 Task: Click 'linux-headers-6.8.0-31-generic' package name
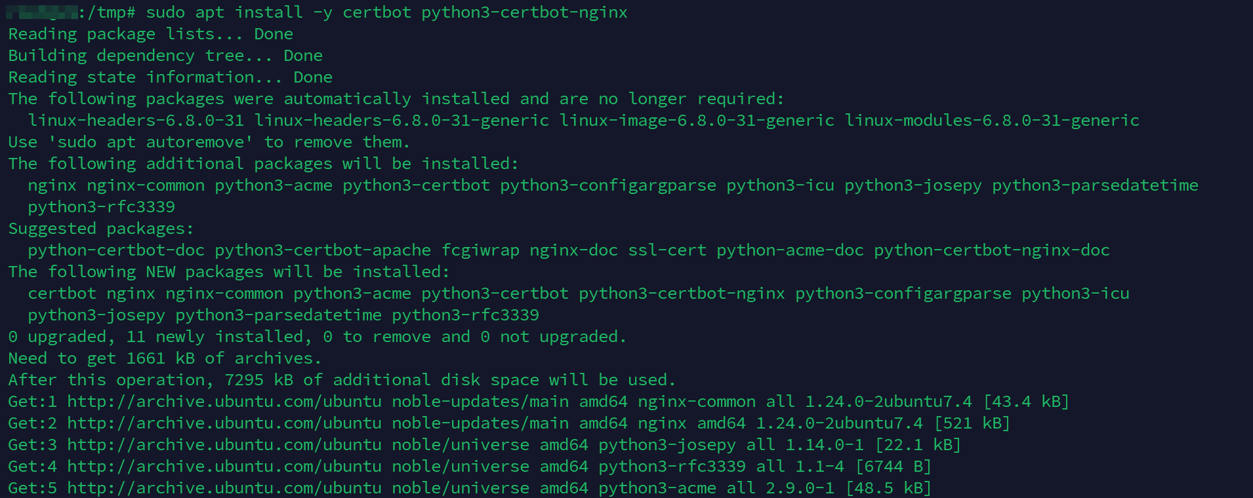point(401,121)
